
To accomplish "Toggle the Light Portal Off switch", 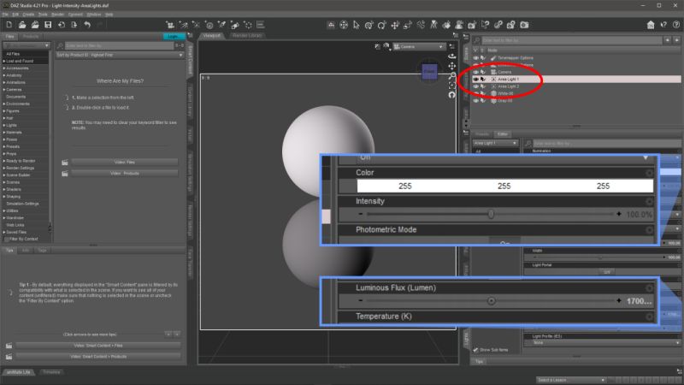I will [607, 271].
